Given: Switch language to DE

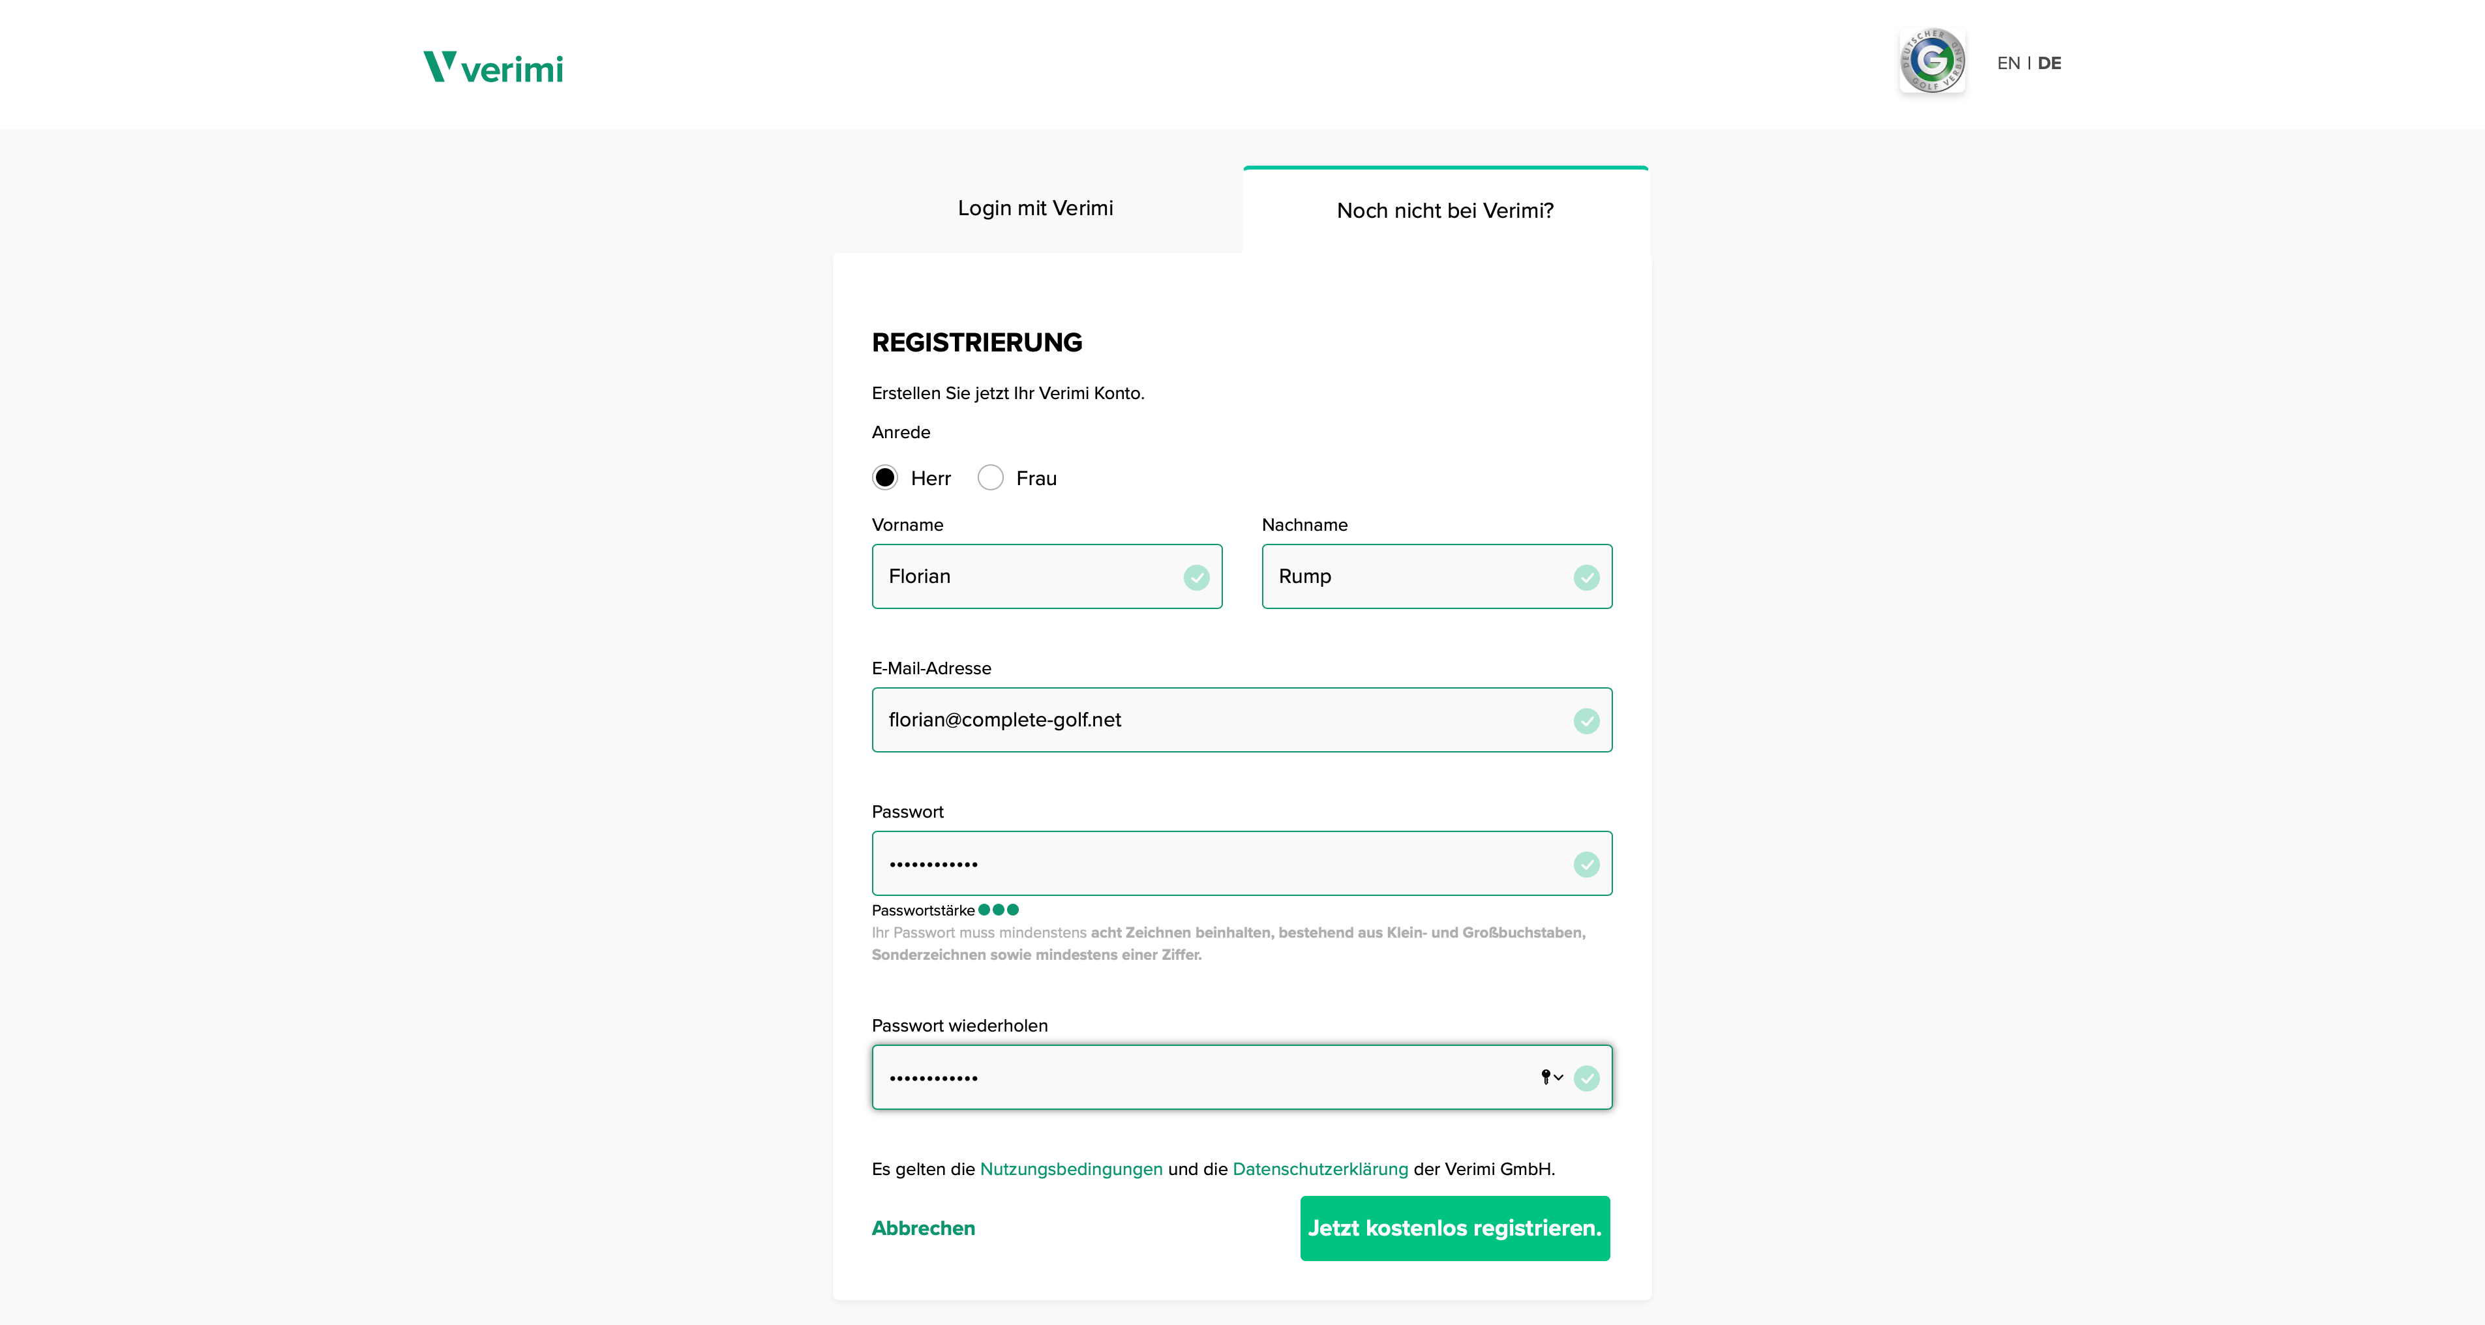Looking at the screenshot, I should [x=2049, y=64].
